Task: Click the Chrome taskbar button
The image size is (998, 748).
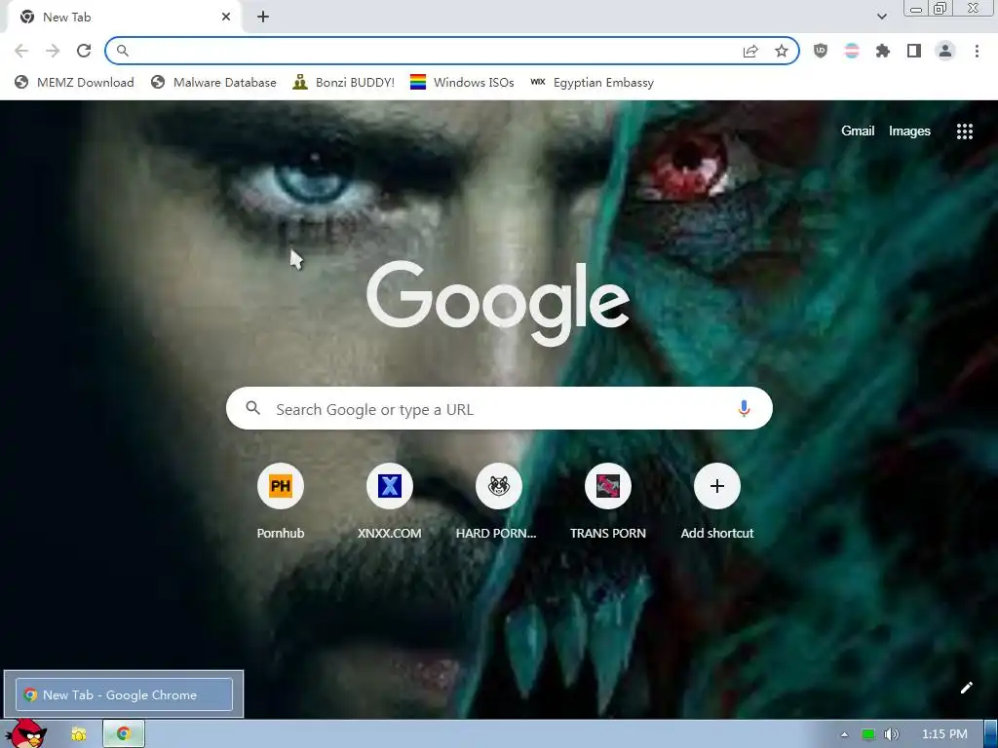Action: pyautogui.click(x=124, y=734)
